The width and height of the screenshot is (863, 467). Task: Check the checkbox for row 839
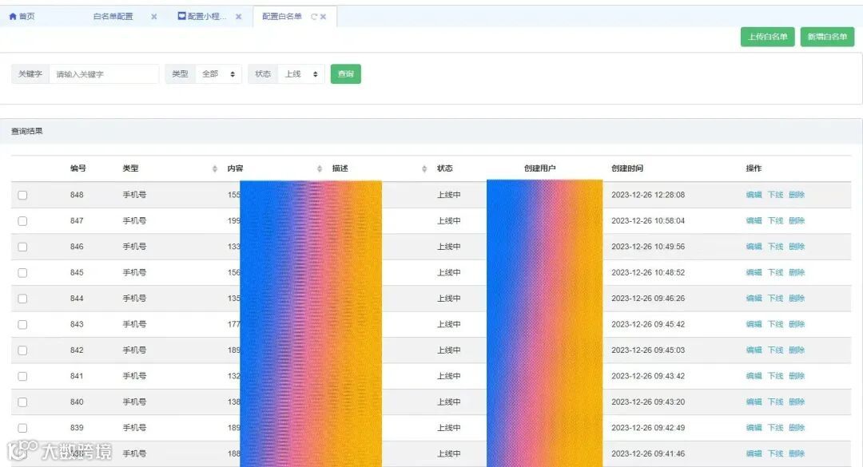pos(22,427)
